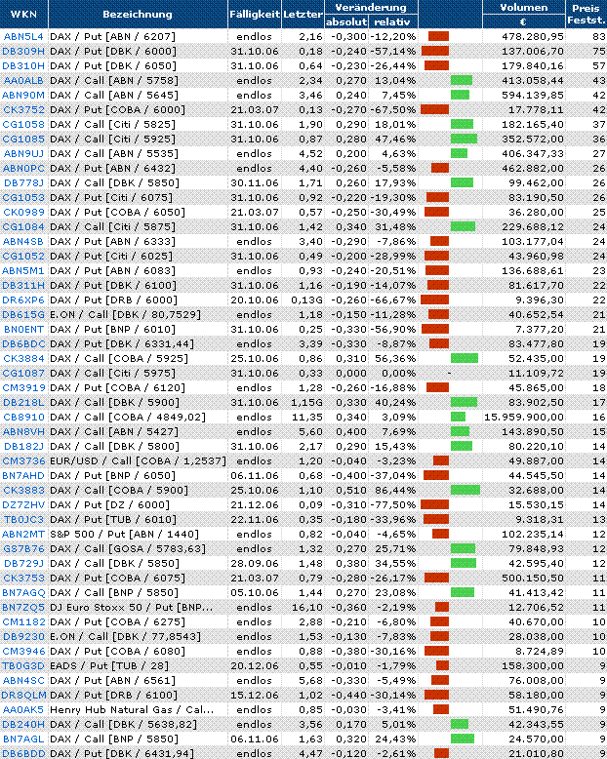The image size is (607, 759).
Task: Follow the ABN5M1 WKN link
Action: point(23,270)
